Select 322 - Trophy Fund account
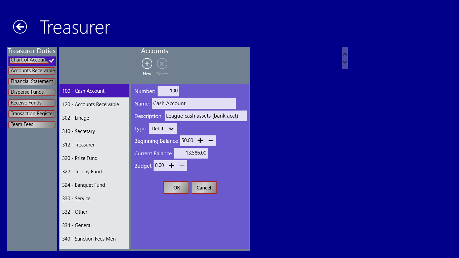This screenshot has height=258, width=459. point(94,172)
